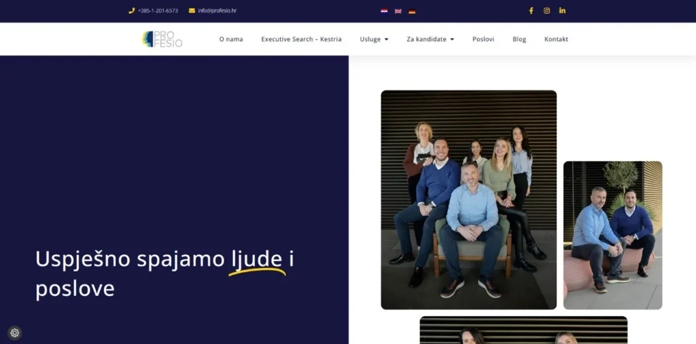Navigate to the Blog page
This screenshot has width=696, height=344.
coord(519,39)
